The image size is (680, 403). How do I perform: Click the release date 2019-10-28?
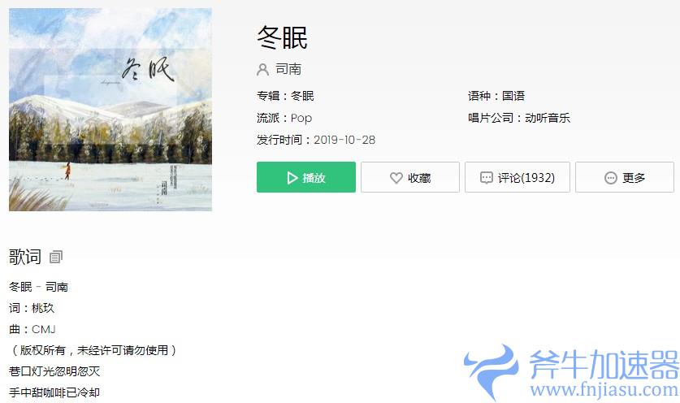[x=344, y=140]
